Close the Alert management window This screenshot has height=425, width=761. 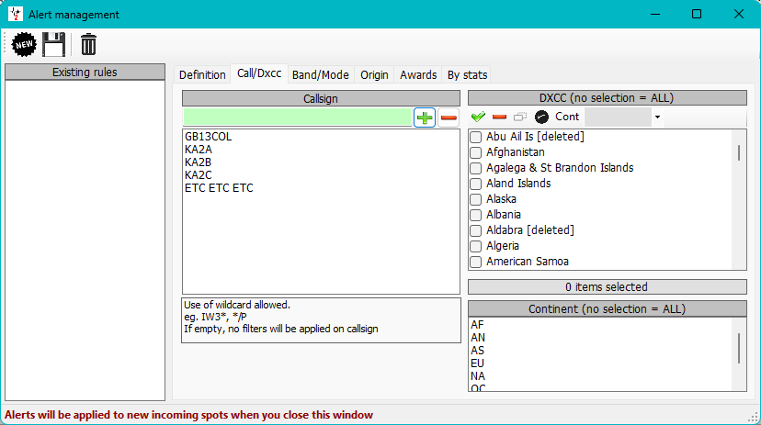tap(739, 14)
